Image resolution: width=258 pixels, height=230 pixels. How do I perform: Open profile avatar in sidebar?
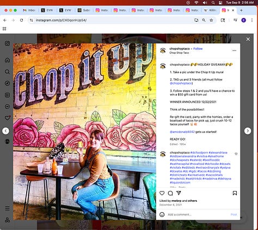(7, 142)
